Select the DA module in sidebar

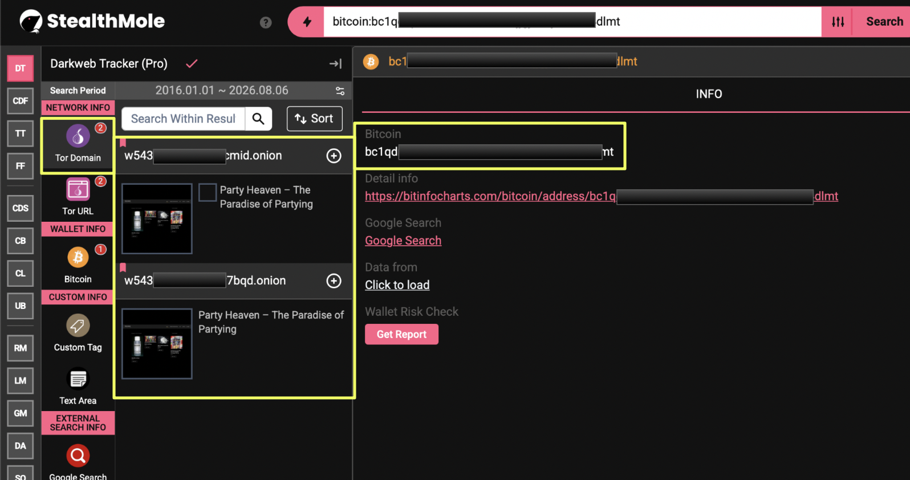coord(21,446)
